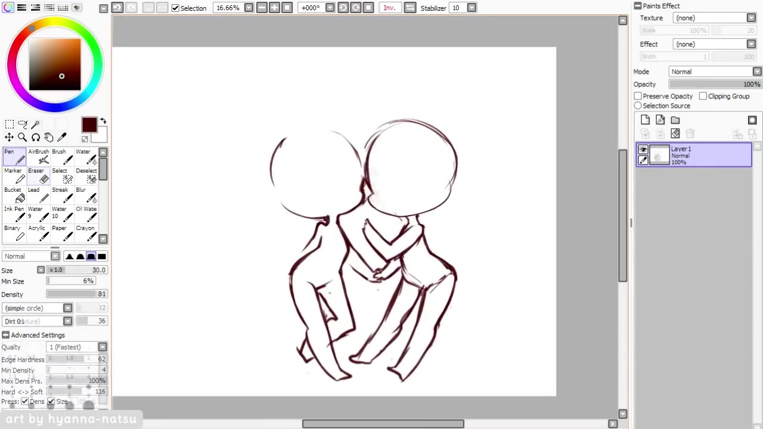Choose the Water brush tool
The image size is (763, 429).
tap(86, 157)
